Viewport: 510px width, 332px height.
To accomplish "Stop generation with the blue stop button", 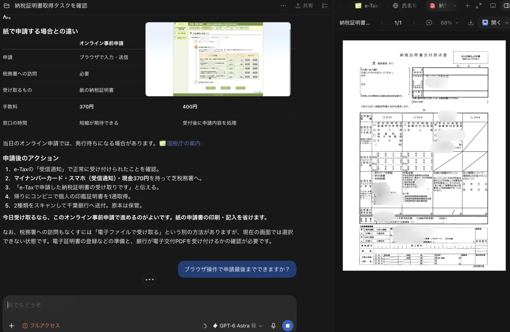I will point(288,326).
